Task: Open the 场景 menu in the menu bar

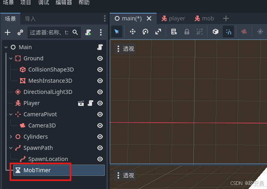Action: 8,2
